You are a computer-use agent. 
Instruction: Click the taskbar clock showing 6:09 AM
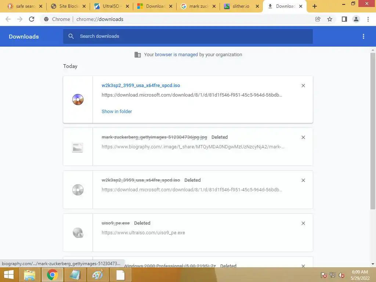[x=360, y=275]
